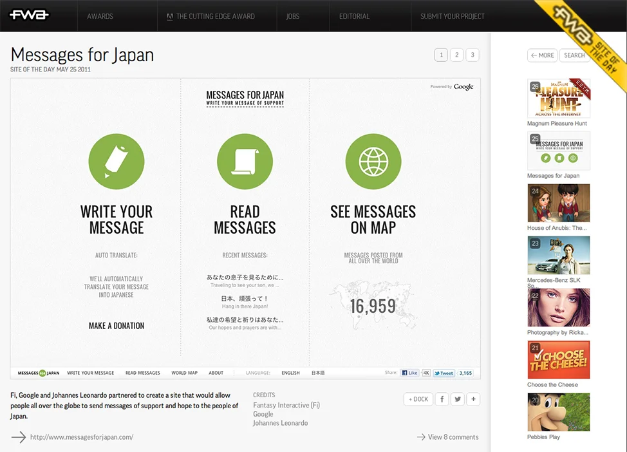Switch language to English

coord(290,373)
